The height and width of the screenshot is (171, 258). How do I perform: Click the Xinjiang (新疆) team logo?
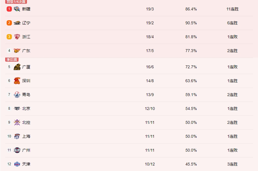click(17, 9)
